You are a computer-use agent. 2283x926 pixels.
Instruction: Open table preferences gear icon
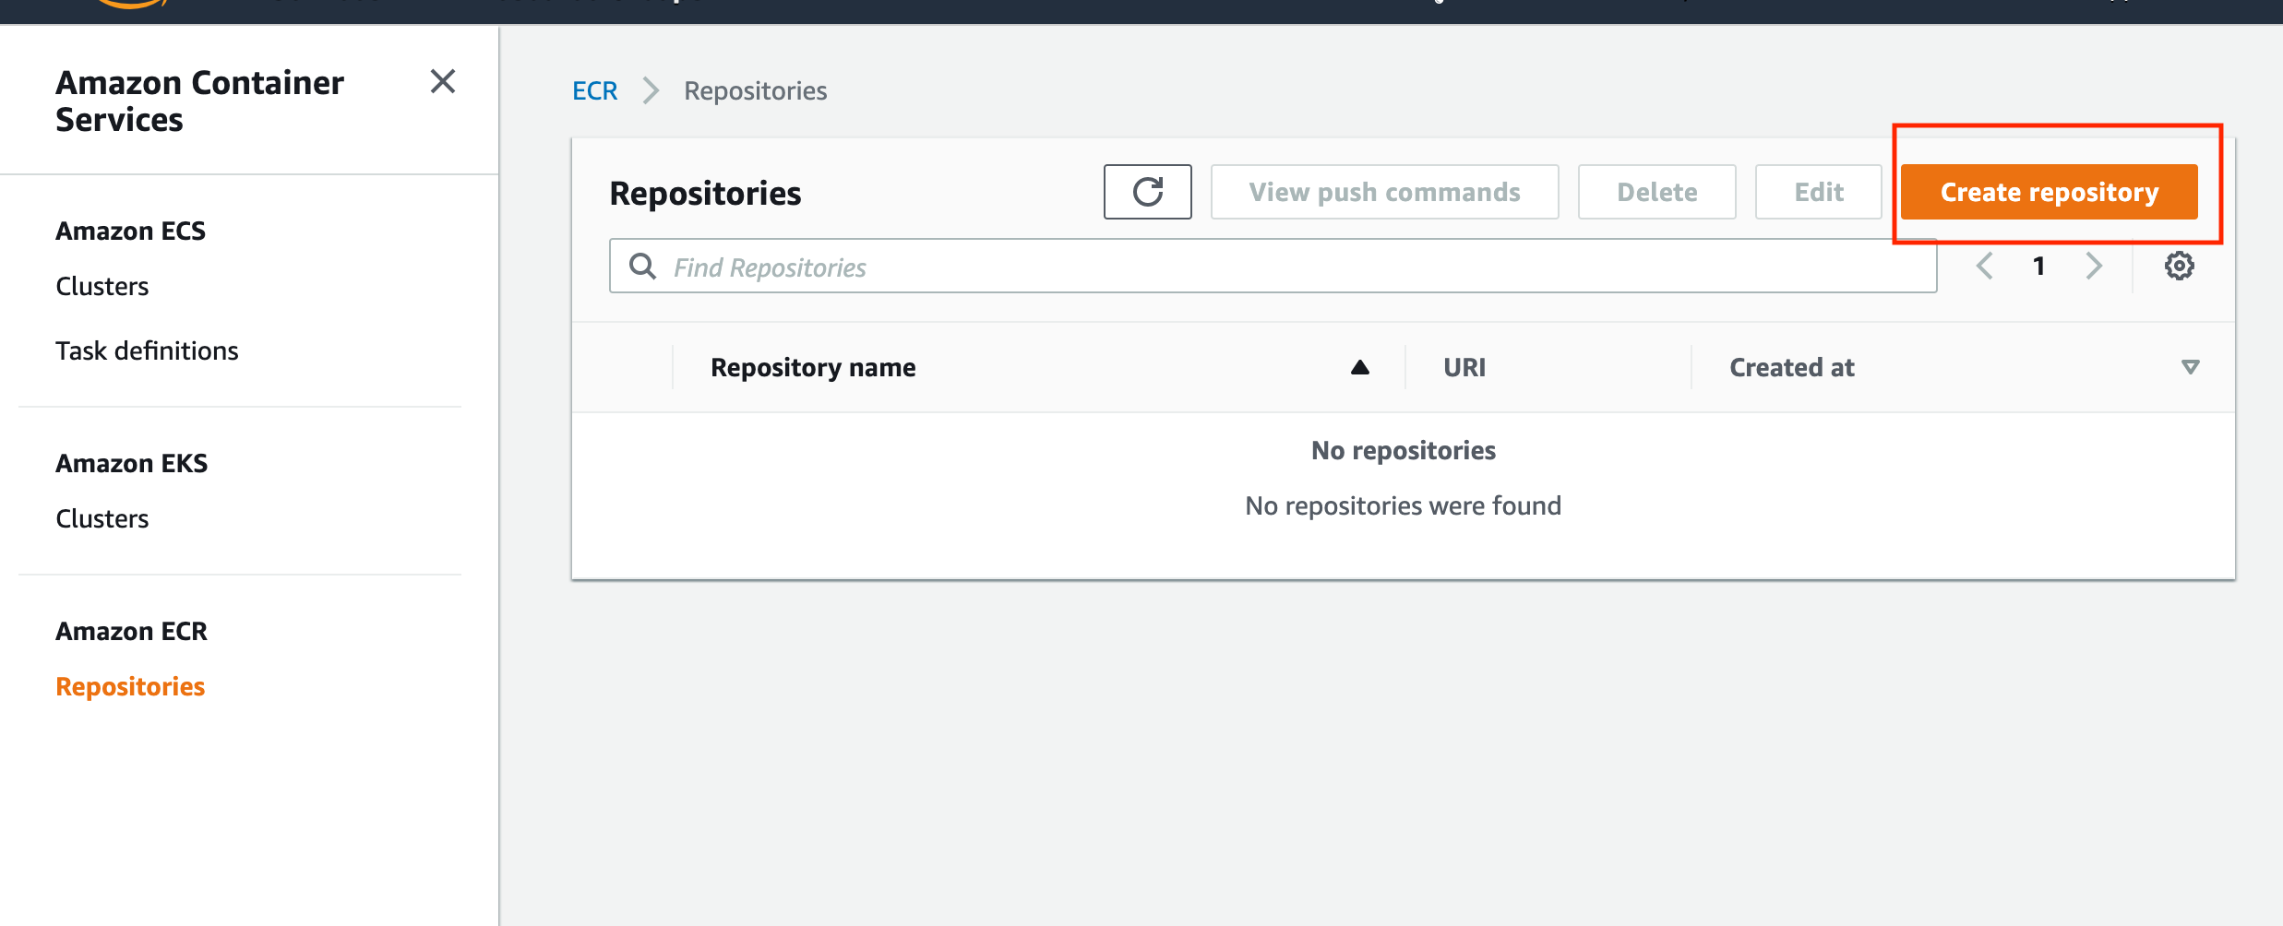(x=2179, y=267)
